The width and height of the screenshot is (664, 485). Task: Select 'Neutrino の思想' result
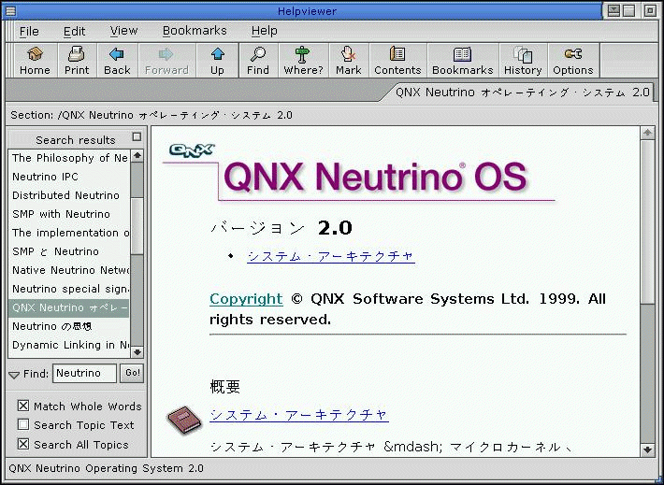(x=69, y=326)
